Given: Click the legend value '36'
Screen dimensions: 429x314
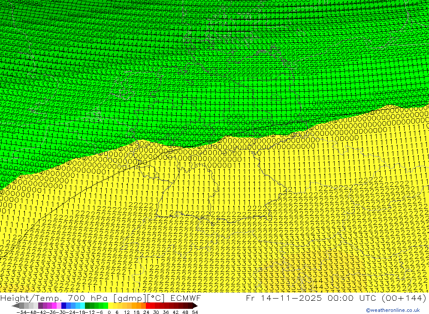Looking at the screenshot, I should click(166, 312).
